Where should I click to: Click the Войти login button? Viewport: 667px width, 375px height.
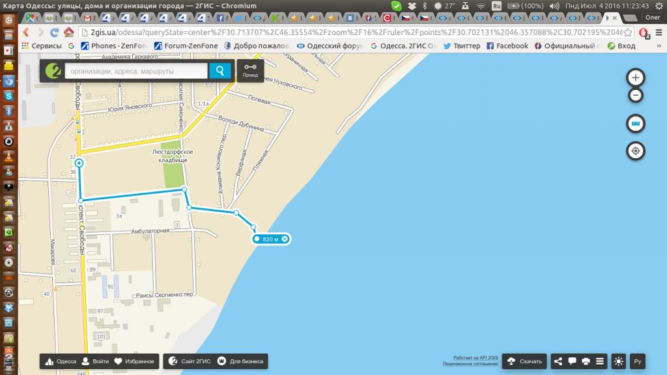(95, 361)
